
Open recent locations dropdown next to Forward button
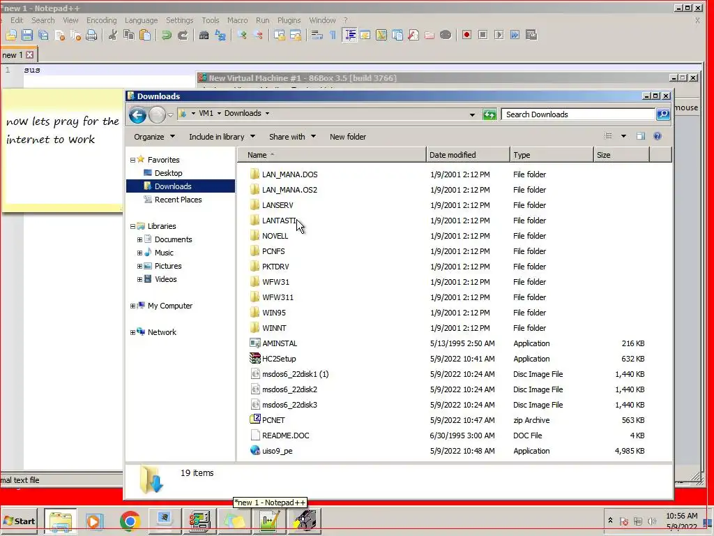point(171,115)
